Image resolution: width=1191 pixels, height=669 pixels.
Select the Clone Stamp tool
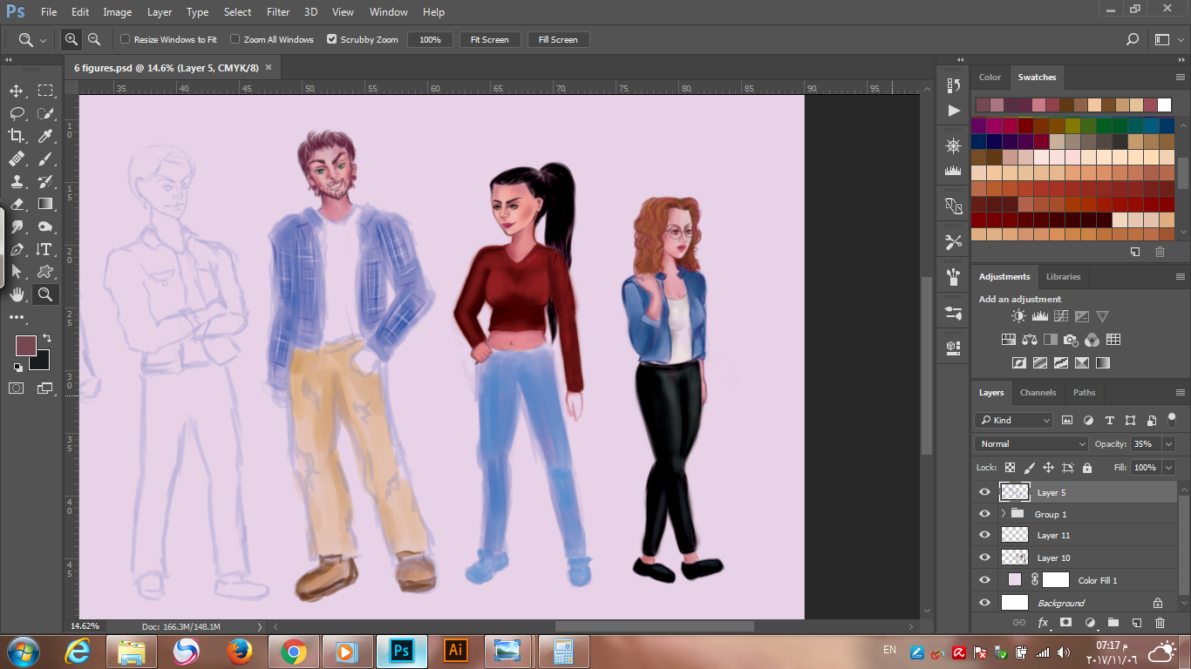[x=17, y=181]
